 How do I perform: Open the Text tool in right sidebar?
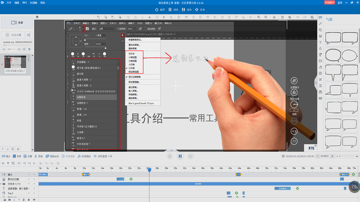pyautogui.click(x=320, y=42)
